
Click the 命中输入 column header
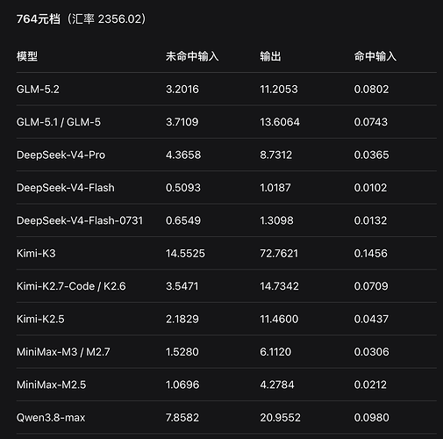tap(375, 56)
